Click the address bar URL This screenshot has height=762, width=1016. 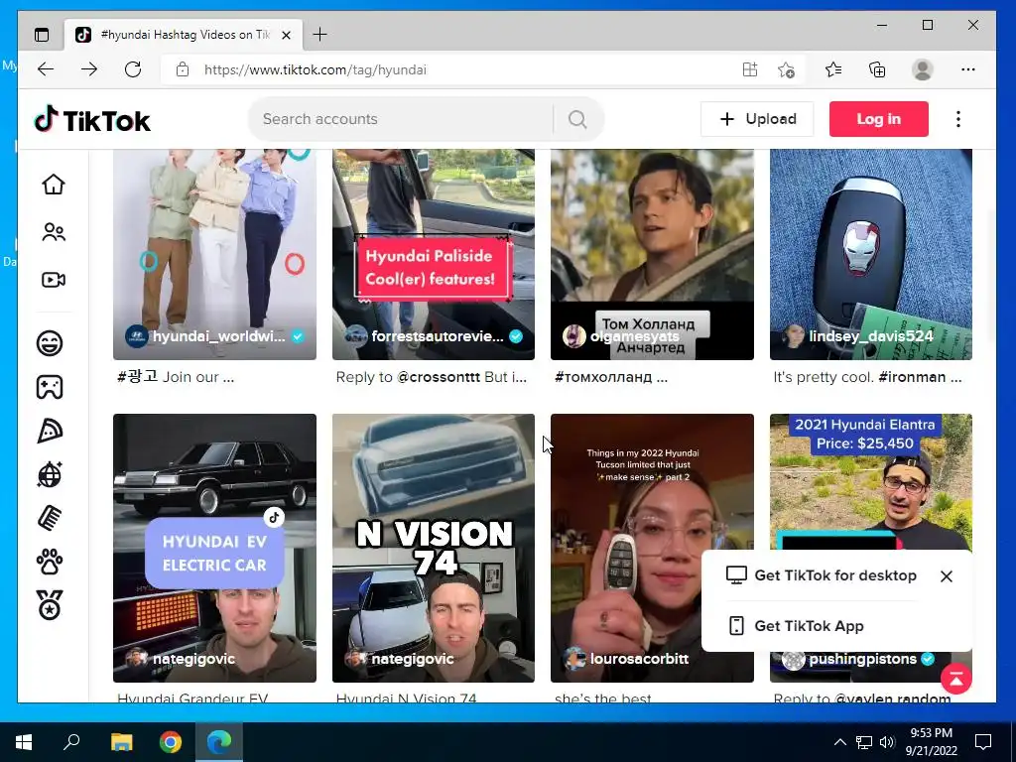(x=316, y=69)
